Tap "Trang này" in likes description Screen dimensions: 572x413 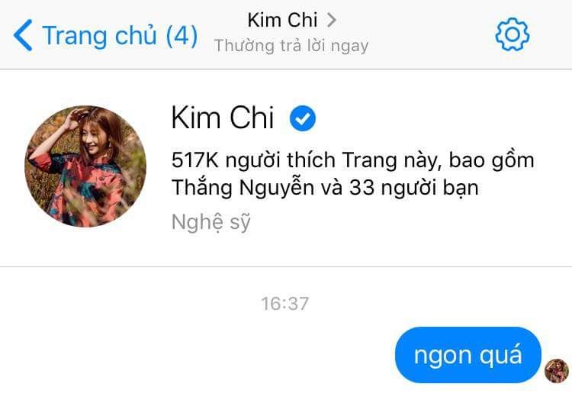(390, 160)
